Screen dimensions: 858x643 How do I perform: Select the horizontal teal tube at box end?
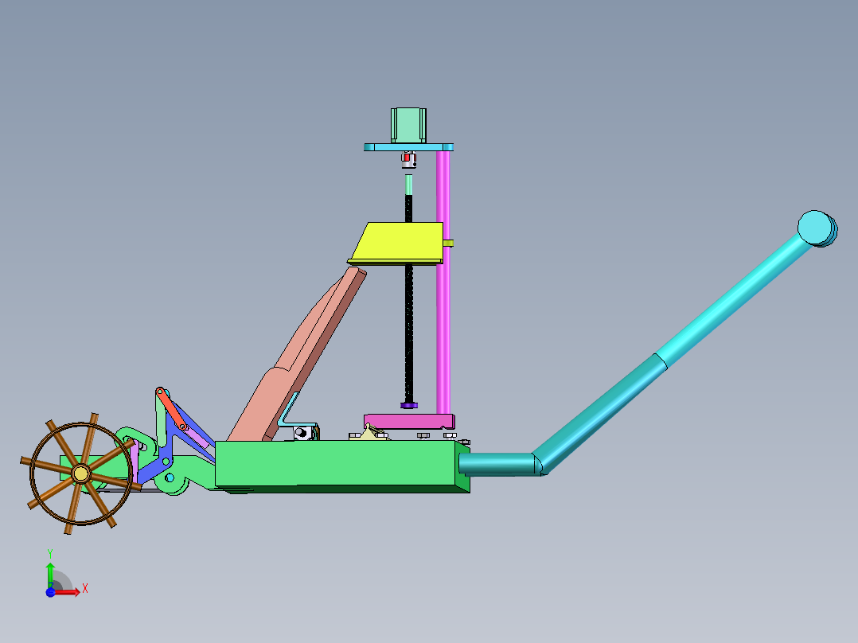coord(497,464)
